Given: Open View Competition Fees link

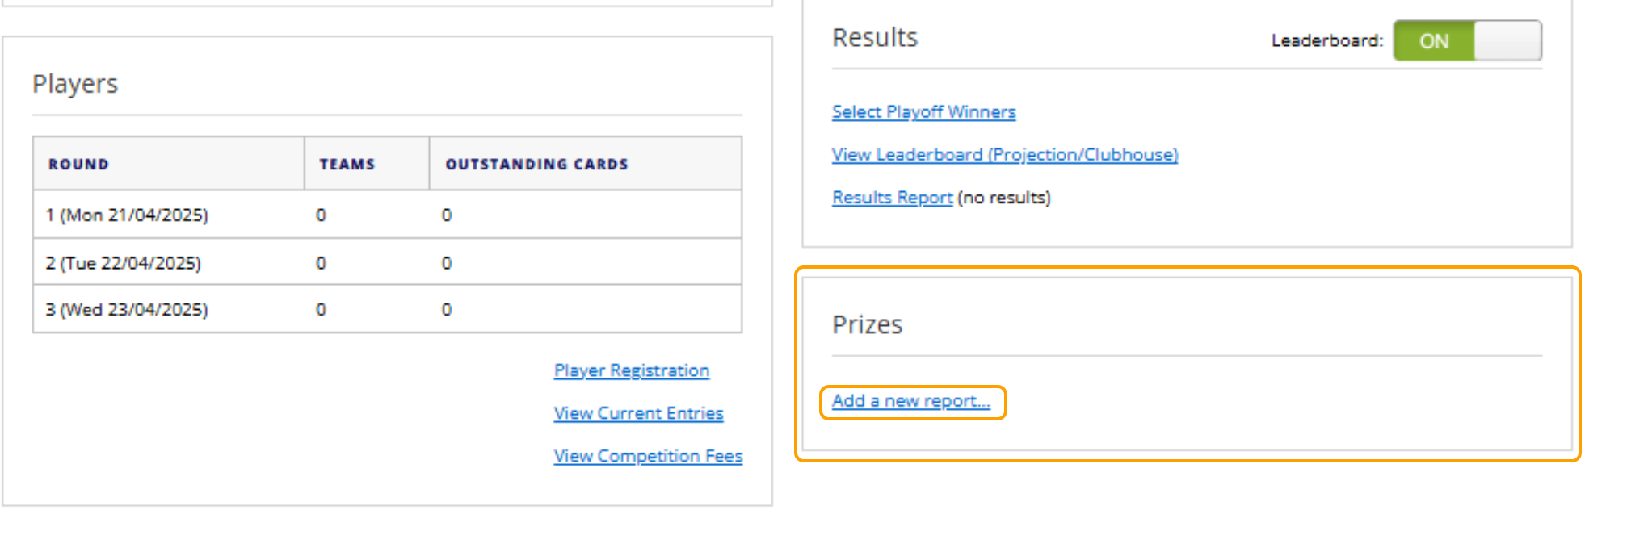Looking at the screenshot, I should click(648, 456).
